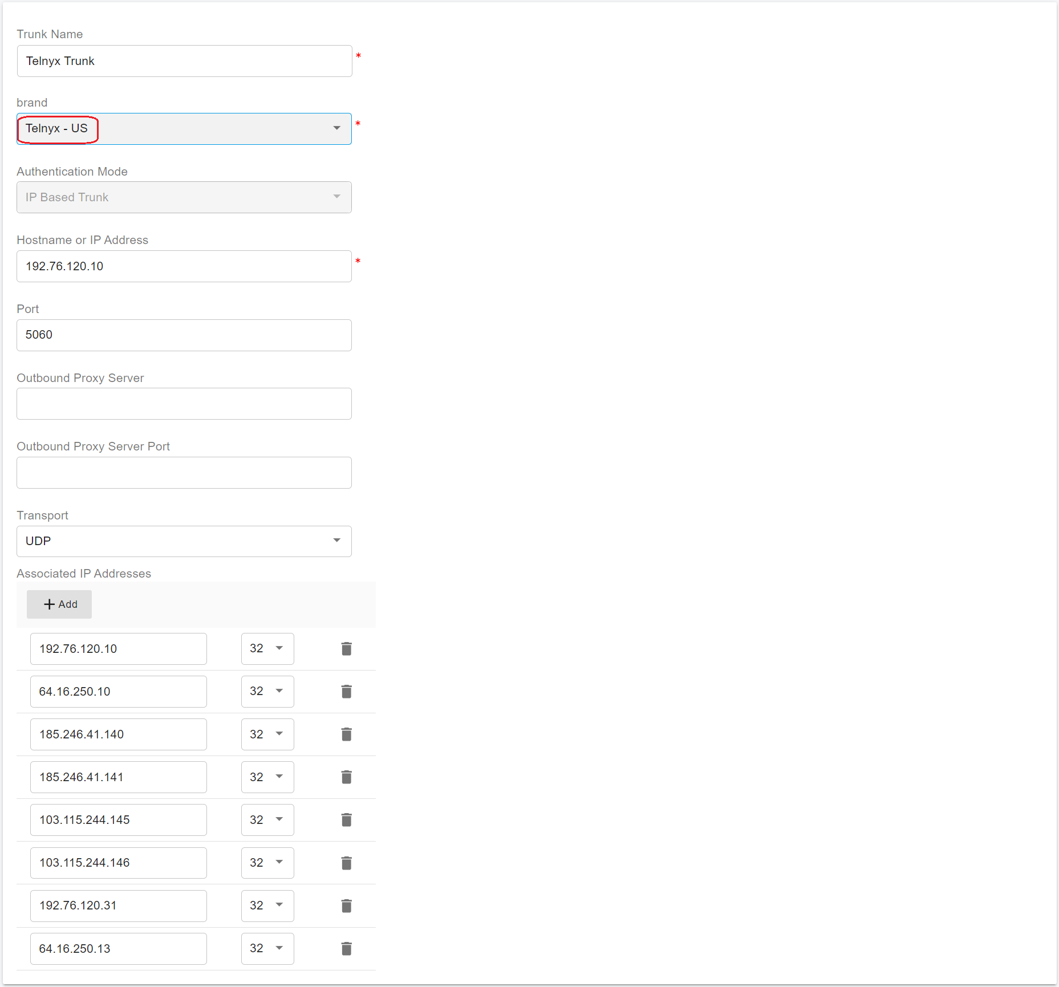Delete the 64.16.250.10 associated IP row

pos(346,692)
